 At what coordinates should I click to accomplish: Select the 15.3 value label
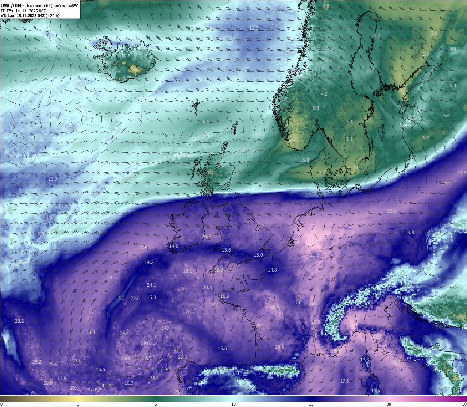pyautogui.click(x=151, y=297)
